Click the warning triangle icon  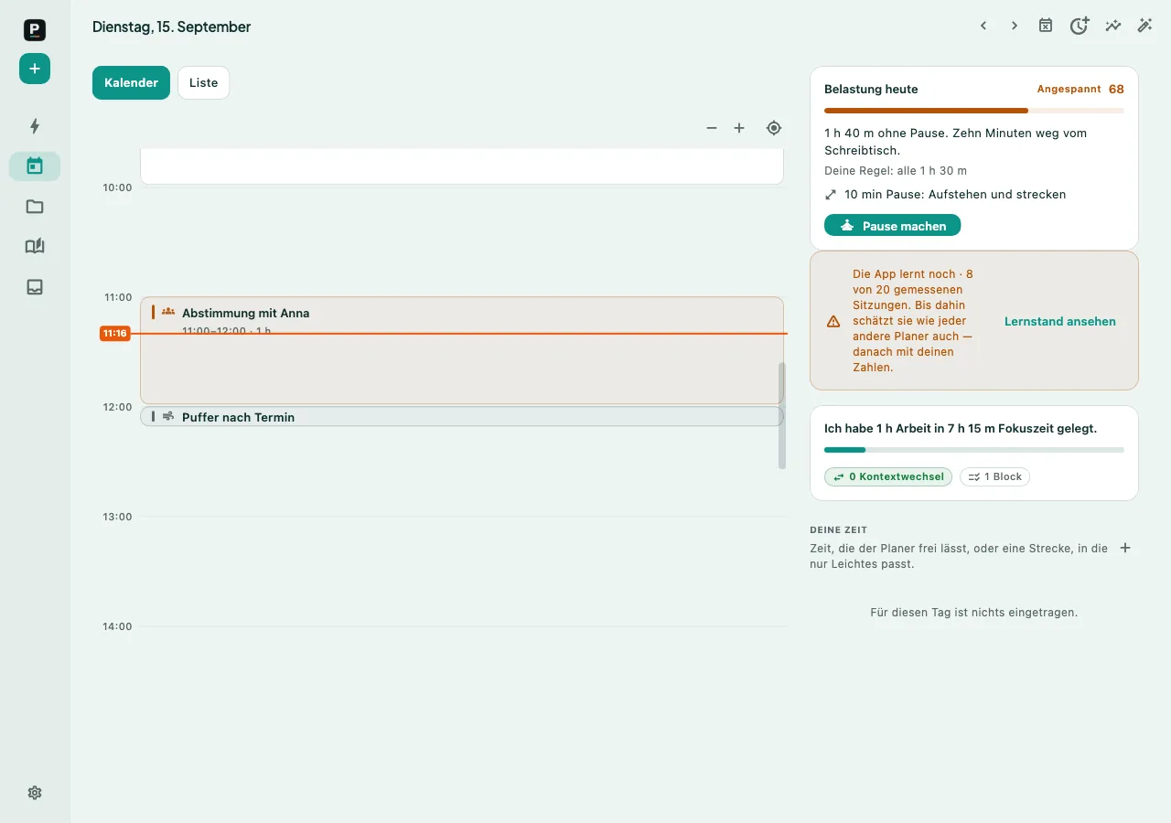point(833,322)
